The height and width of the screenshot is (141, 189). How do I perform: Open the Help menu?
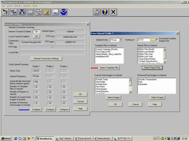[x=35, y=6]
